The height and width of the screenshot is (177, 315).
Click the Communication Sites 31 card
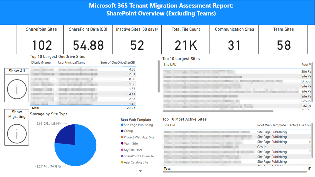(235, 40)
